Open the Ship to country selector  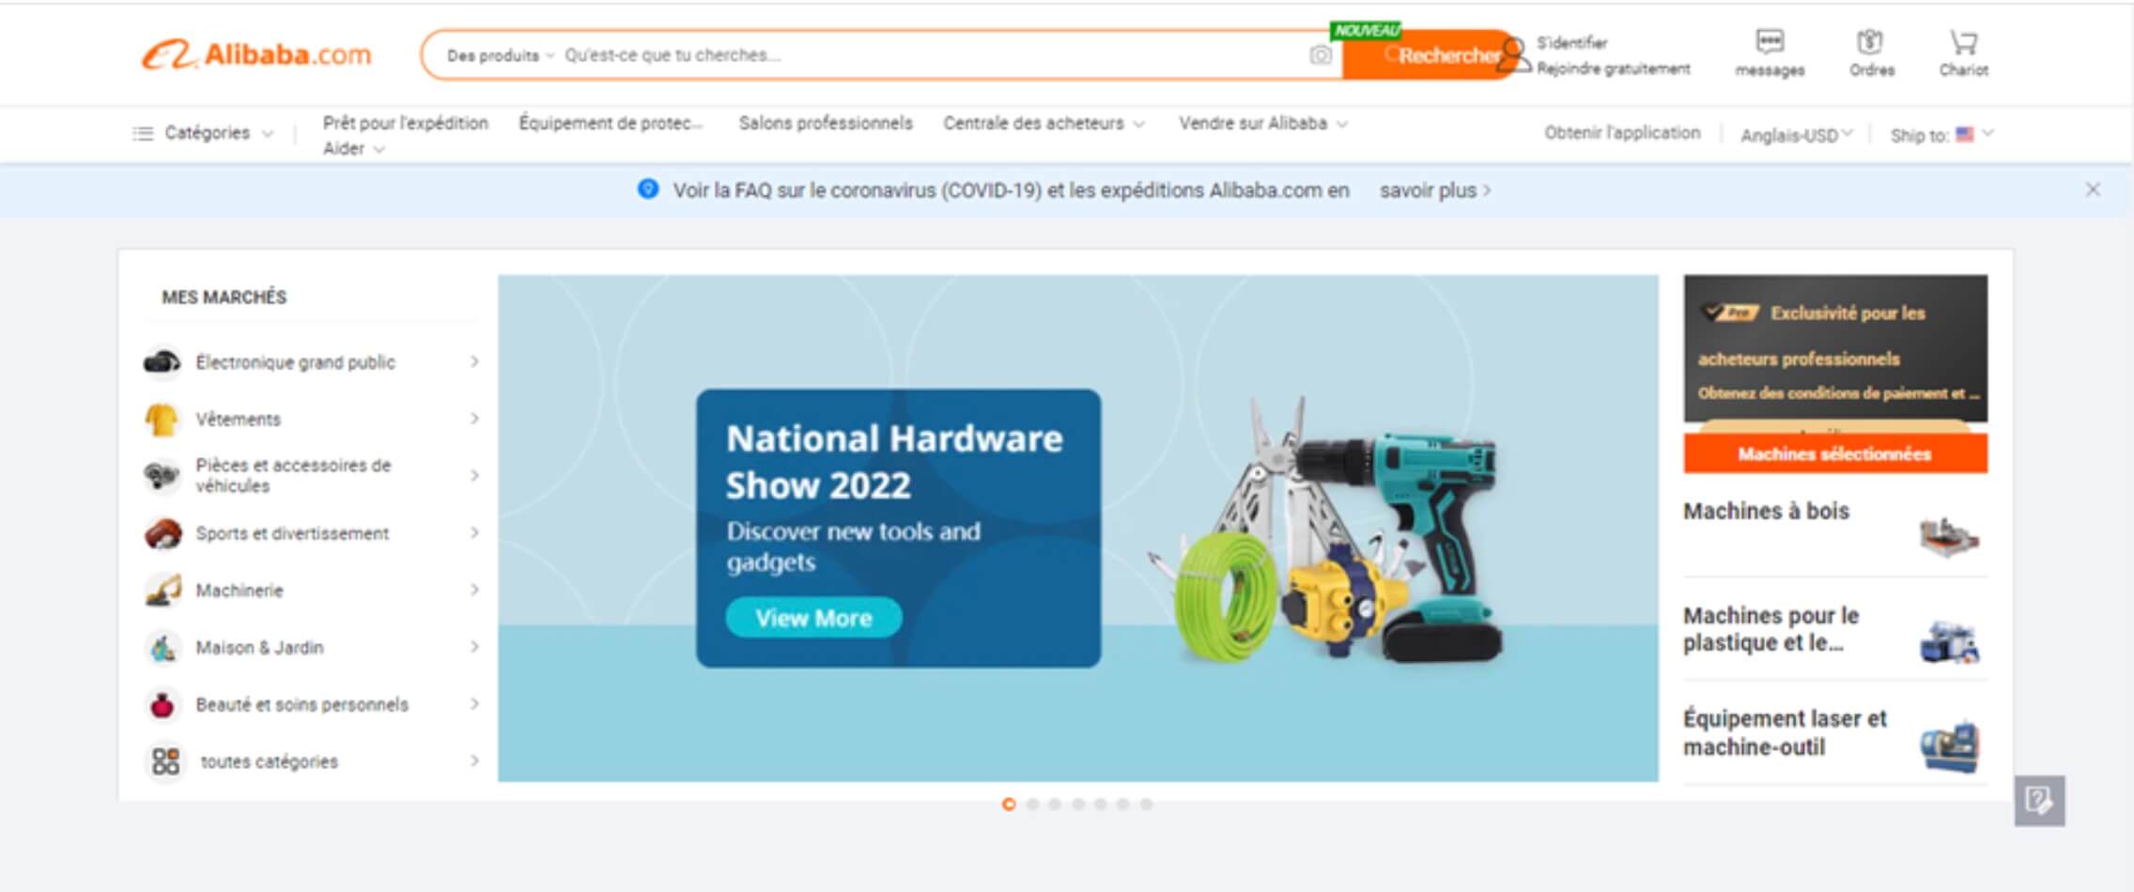[1941, 135]
